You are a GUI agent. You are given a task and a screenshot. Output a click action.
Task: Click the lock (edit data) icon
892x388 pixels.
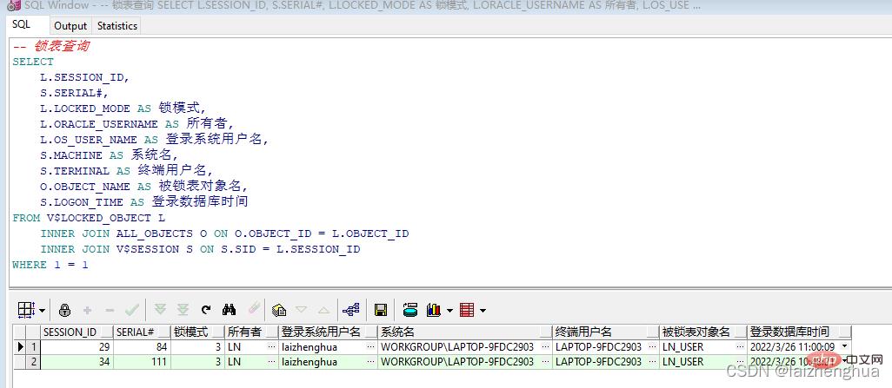pyautogui.click(x=64, y=310)
